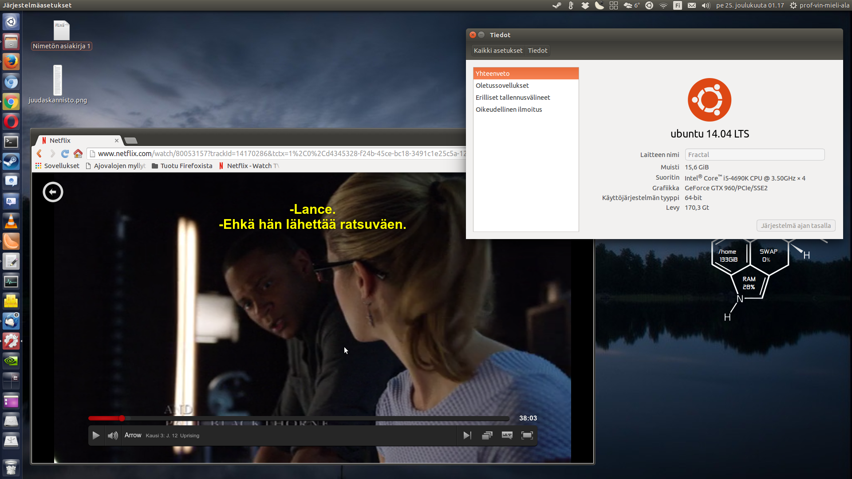
Task: Open Google Chrome from the launcher
Action: click(x=11, y=102)
